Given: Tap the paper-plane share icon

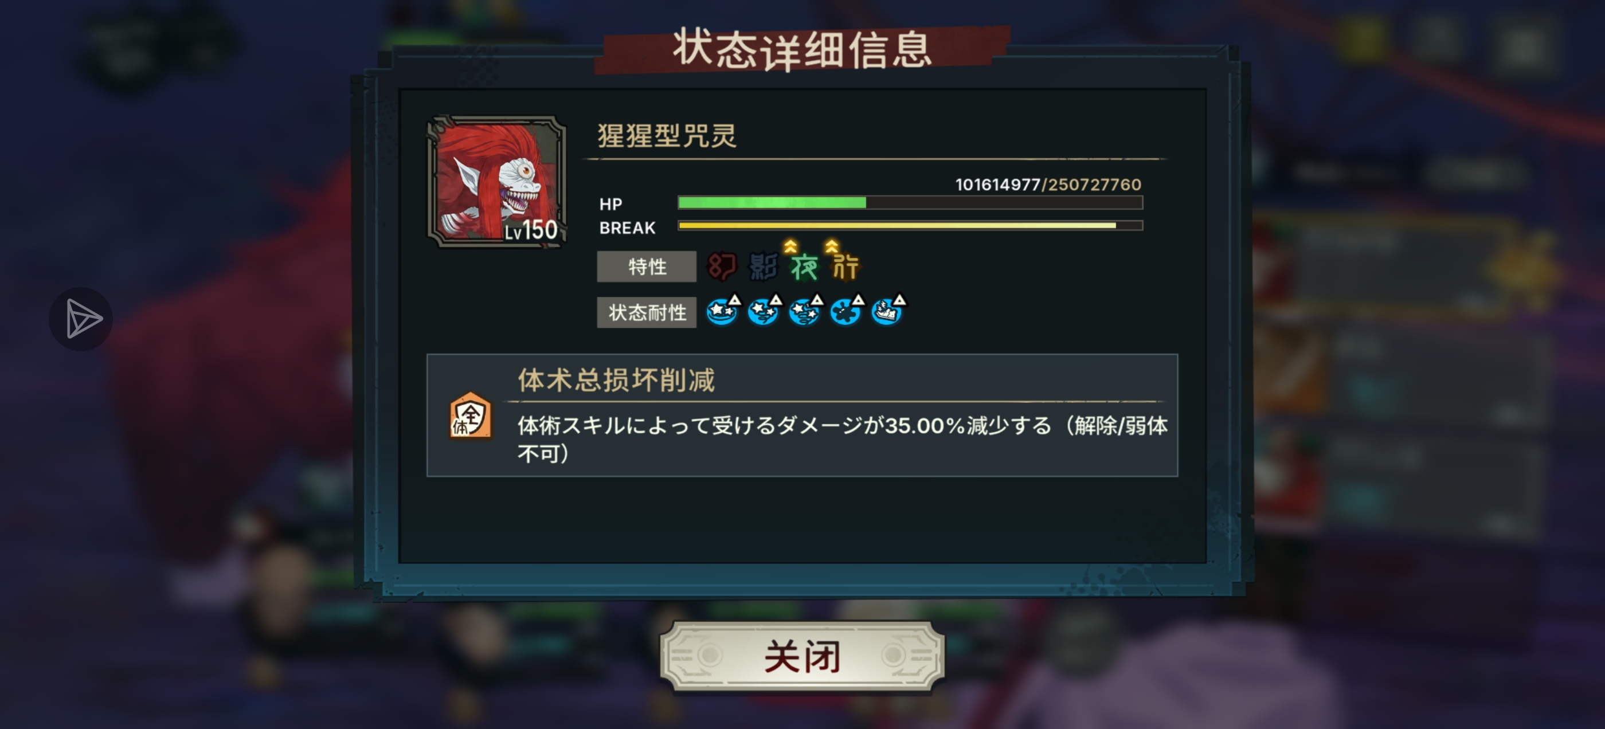Looking at the screenshot, I should tap(81, 319).
